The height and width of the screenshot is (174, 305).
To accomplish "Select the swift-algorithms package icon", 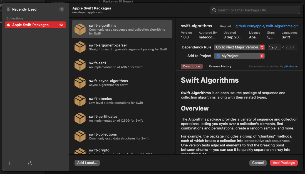I will (x=80, y=29).
